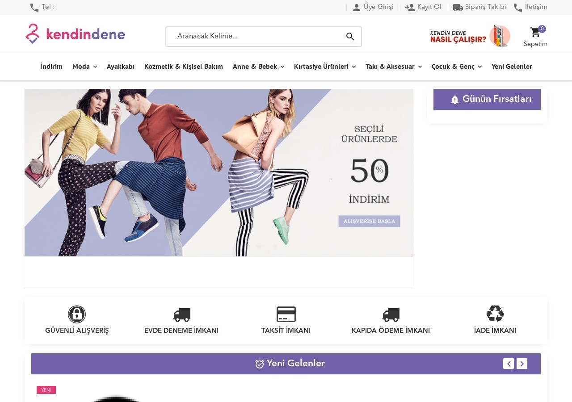Click the bell icon in Günün Fırsatları
Screen dimensions: 572x402
[x=455, y=100]
